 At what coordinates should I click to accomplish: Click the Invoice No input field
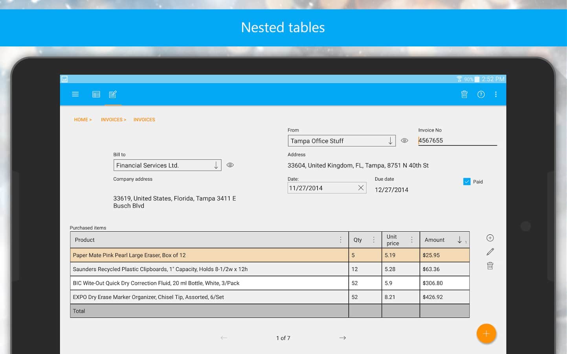coord(457,140)
